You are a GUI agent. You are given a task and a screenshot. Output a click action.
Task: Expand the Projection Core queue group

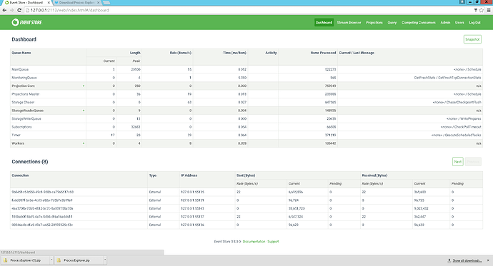pyautogui.click(x=84, y=86)
